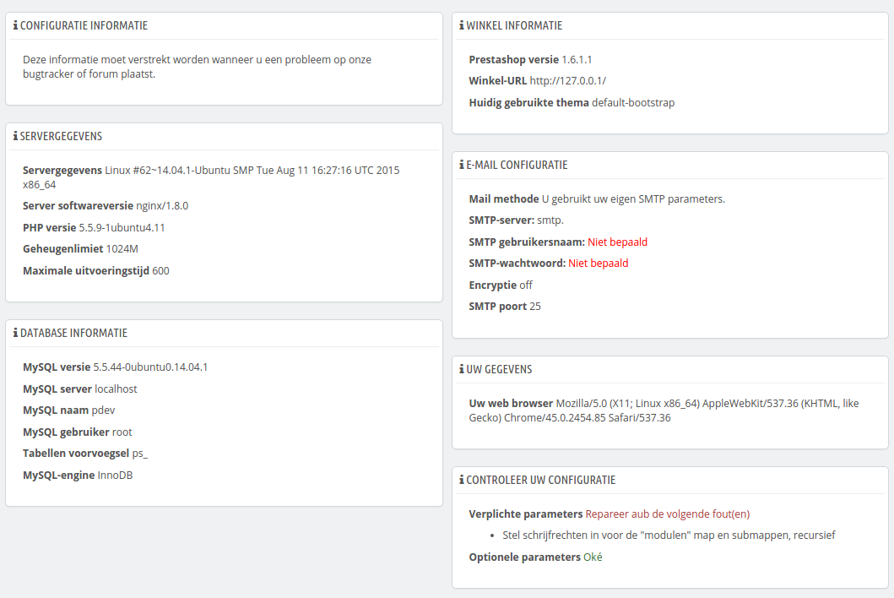The width and height of the screenshot is (894, 598).
Task: Click the info icon beside E-mail Configuratie
Action: (x=462, y=165)
